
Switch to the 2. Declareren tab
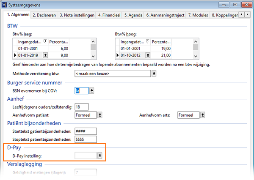point(44,15)
